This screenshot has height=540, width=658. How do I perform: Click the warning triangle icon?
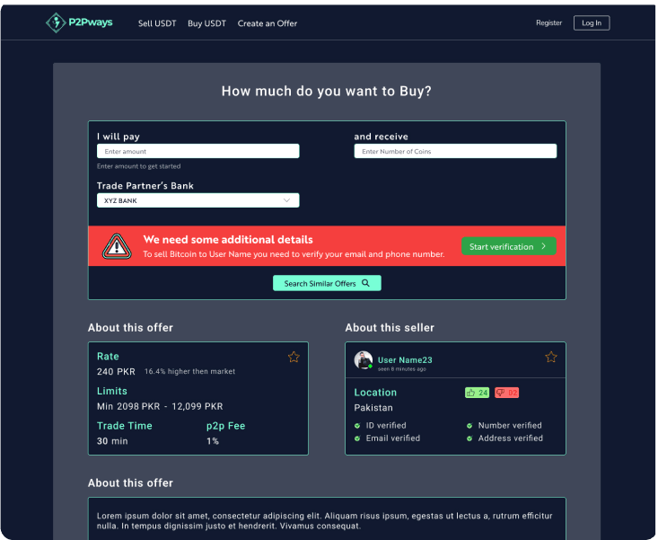click(x=116, y=246)
